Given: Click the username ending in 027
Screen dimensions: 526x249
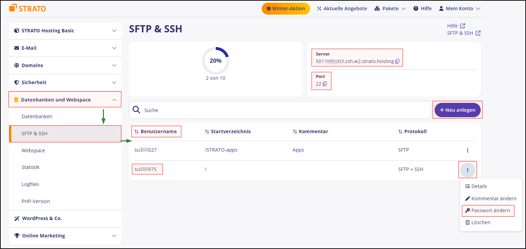Looking at the screenshot, I should pyautogui.click(x=146, y=150).
